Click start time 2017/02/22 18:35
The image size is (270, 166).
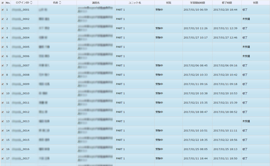tap(195, 140)
